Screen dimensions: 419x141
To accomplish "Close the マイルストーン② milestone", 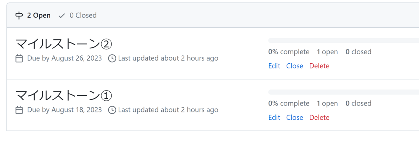I will [x=294, y=66].
